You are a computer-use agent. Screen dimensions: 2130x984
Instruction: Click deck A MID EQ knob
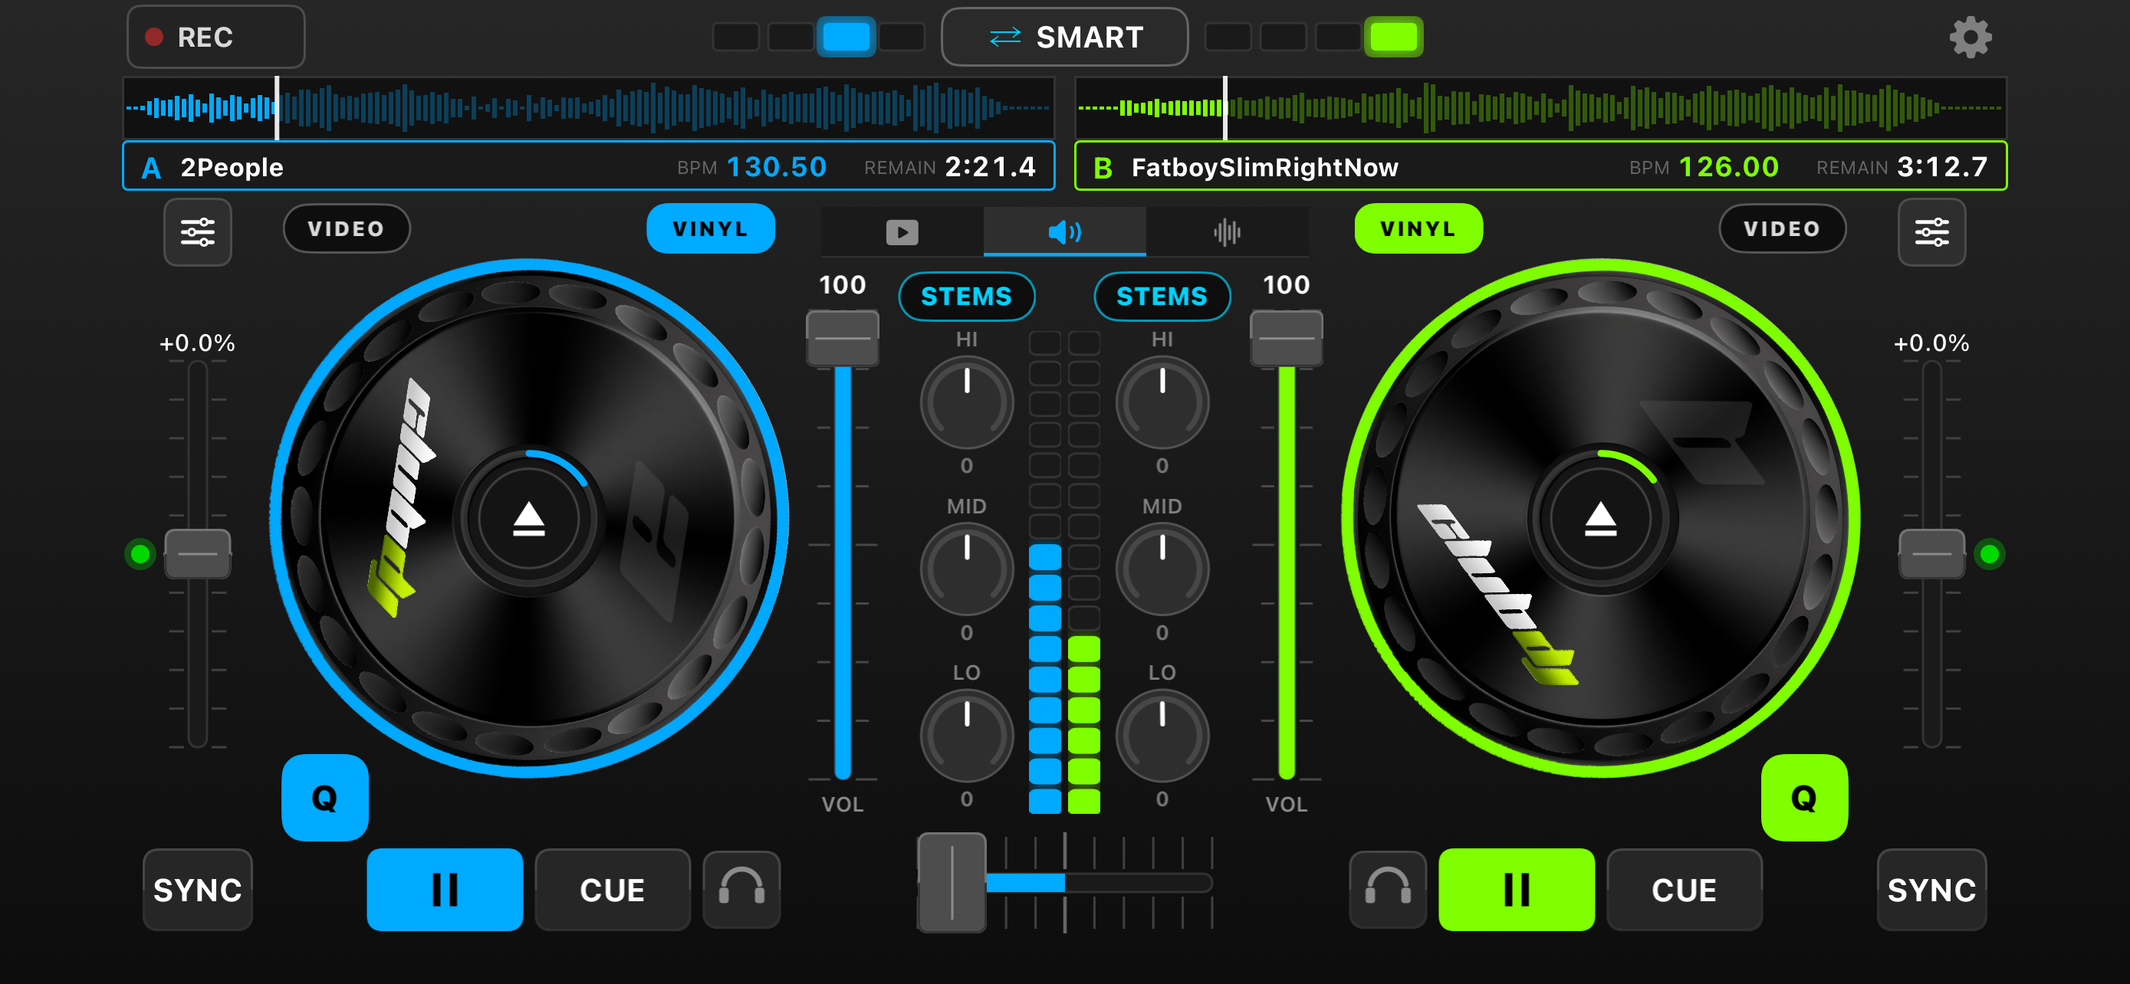pyautogui.click(x=967, y=569)
